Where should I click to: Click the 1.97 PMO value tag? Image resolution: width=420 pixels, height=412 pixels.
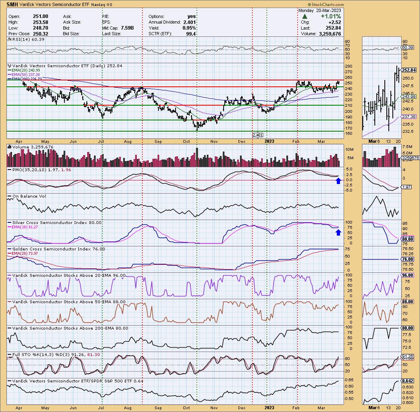(x=407, y=187)
